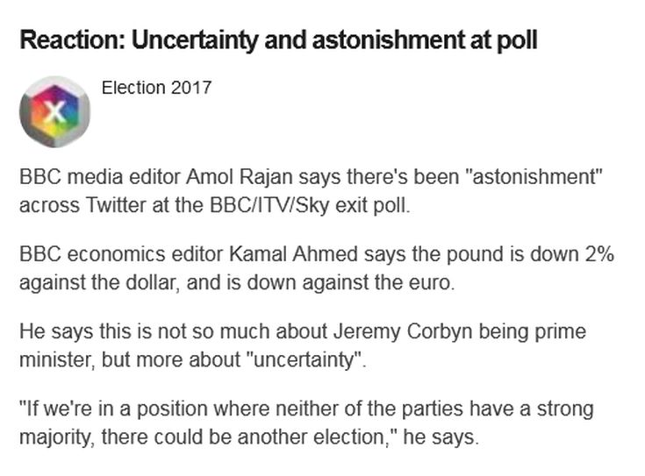Viewport: 645px width, 476px height.
Task: Open the "Reaction: Uncertainty and astonishment" headline
Action: coord(277,40)
